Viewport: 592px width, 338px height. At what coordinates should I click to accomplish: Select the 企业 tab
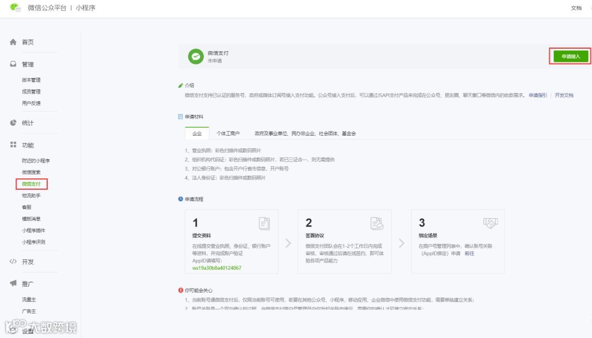[197, 133]
